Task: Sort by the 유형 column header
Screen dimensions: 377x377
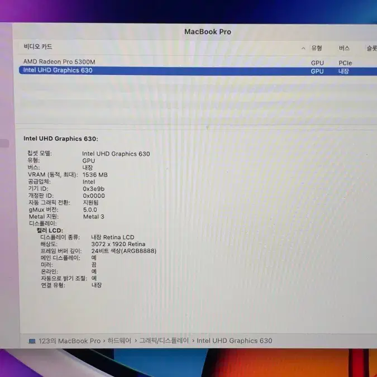Action: coord(317,49)
